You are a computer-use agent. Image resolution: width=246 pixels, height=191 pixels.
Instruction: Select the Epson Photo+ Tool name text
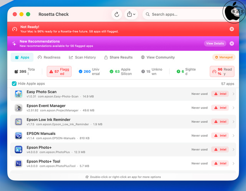click(x=43, y=161)
